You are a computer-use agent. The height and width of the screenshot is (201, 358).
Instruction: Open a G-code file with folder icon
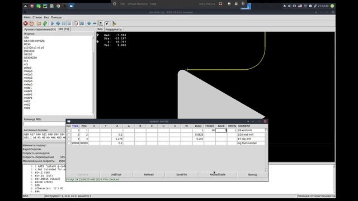coord(39,23)
